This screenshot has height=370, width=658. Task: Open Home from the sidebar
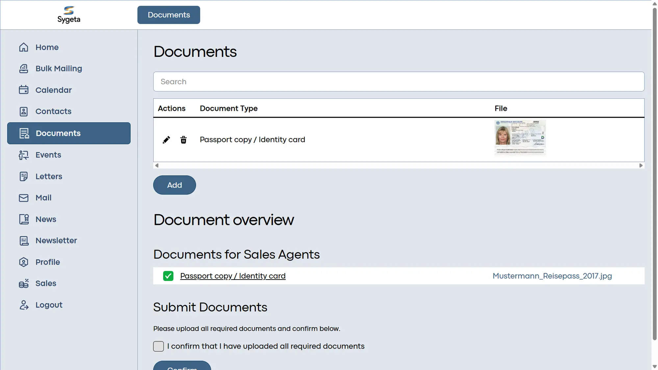[47, 47]
